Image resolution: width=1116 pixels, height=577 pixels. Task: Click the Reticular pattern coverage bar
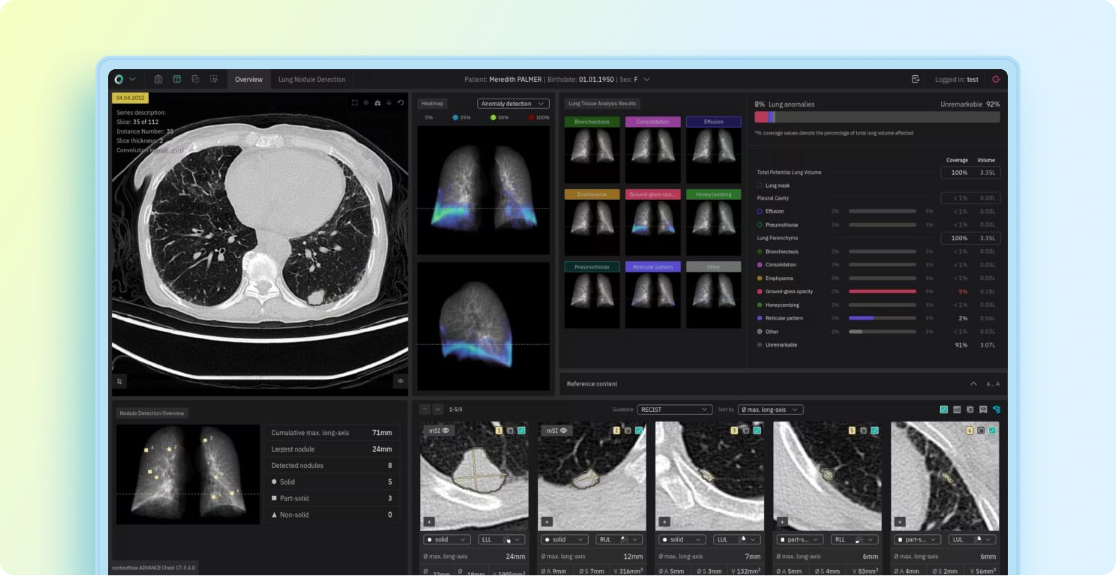(x=882, y=318)
